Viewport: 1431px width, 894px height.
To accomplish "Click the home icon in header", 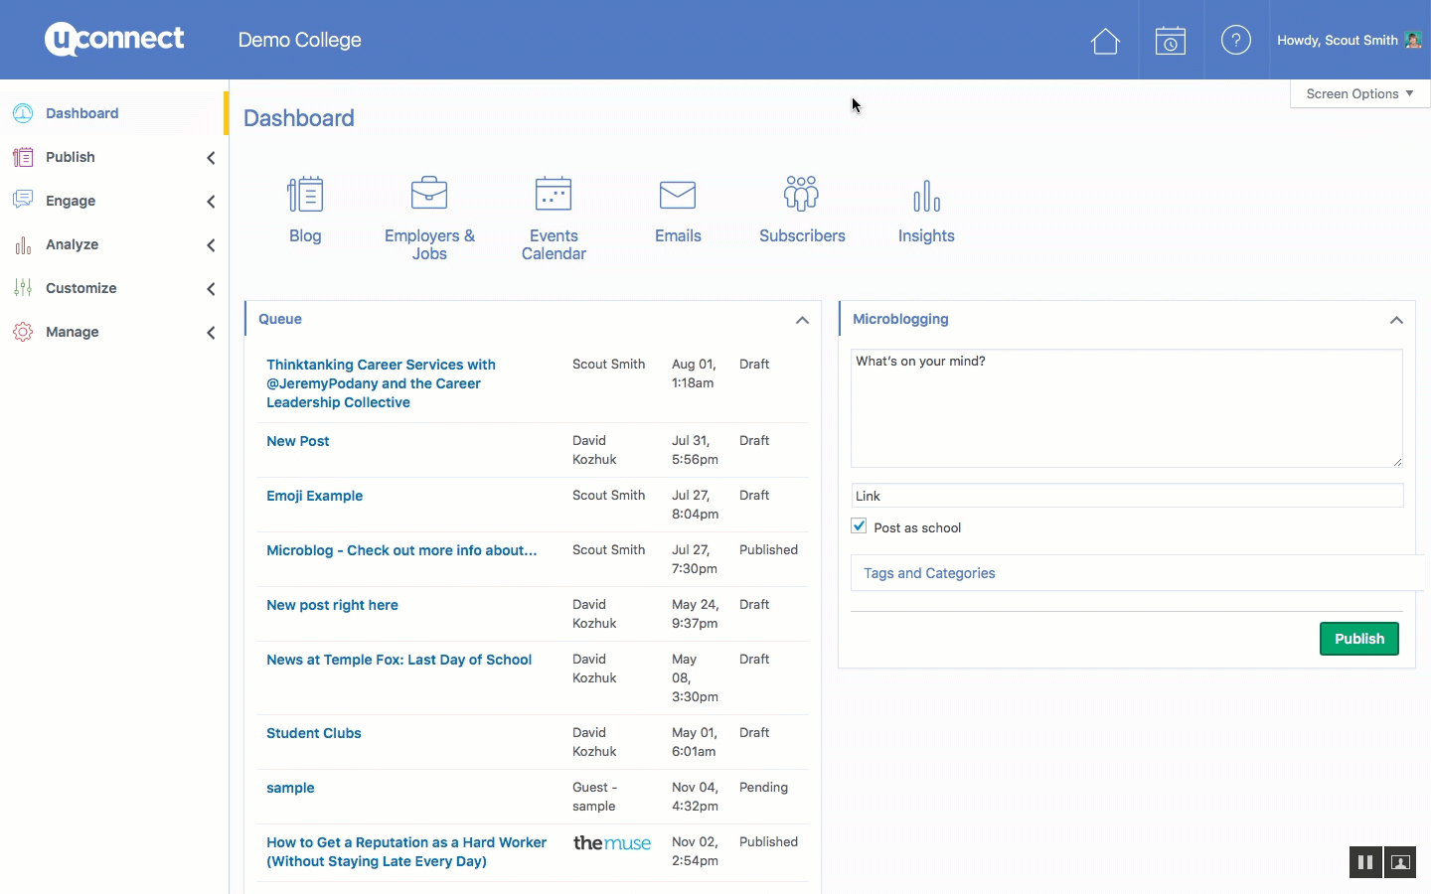I will click(1105, 41).
